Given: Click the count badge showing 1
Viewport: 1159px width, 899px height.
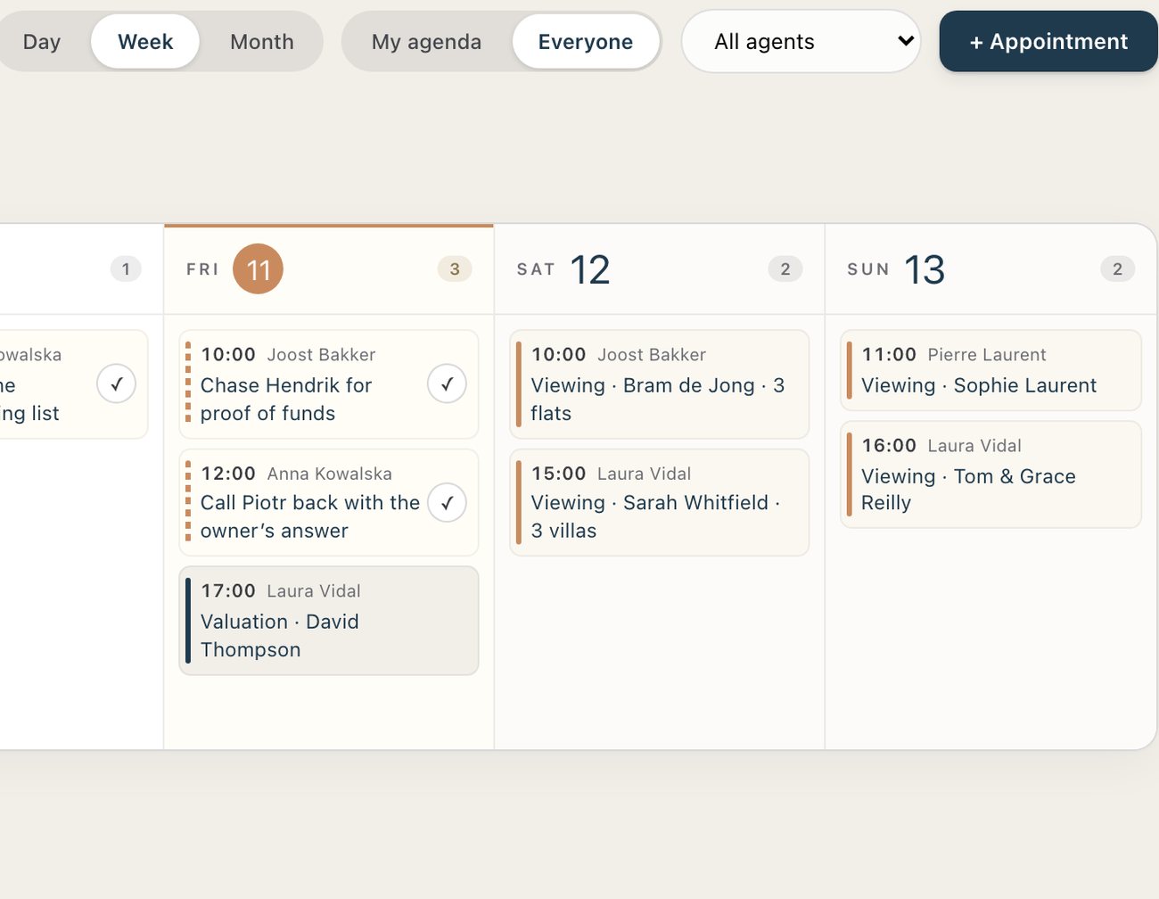Looking at the screenshot, I should pos(126,269).
